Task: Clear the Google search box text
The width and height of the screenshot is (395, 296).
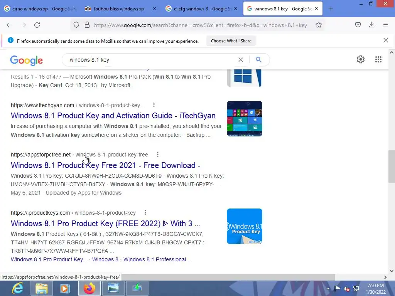Action: (241, 60)
